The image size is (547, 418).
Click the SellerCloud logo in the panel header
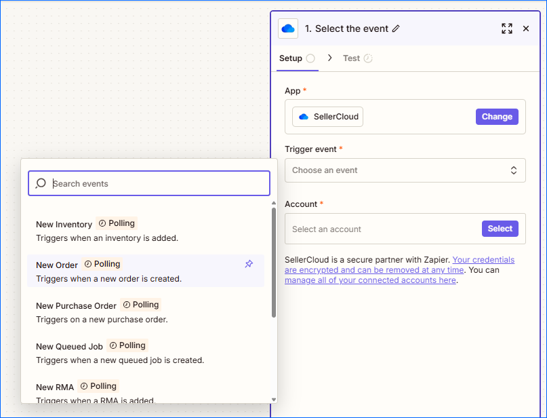(x=288, y=28)
